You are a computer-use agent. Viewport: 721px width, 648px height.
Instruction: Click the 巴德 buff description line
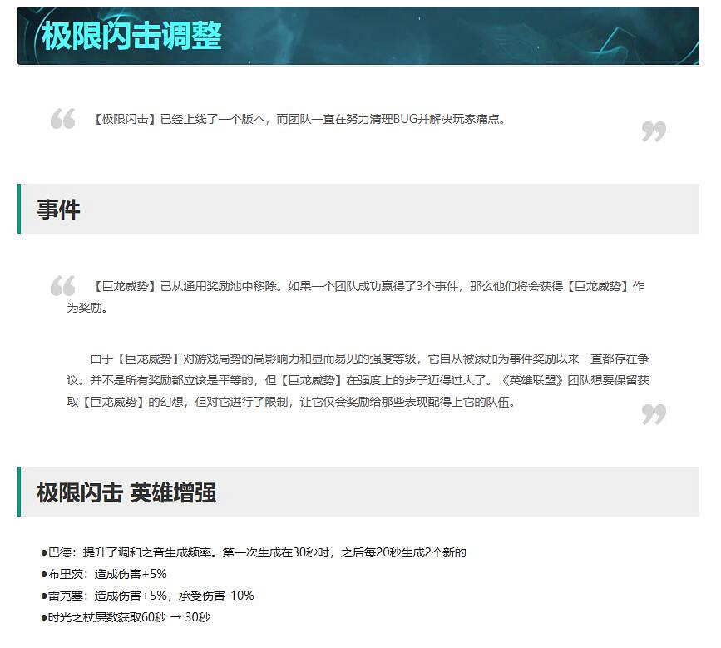[249, 552]
